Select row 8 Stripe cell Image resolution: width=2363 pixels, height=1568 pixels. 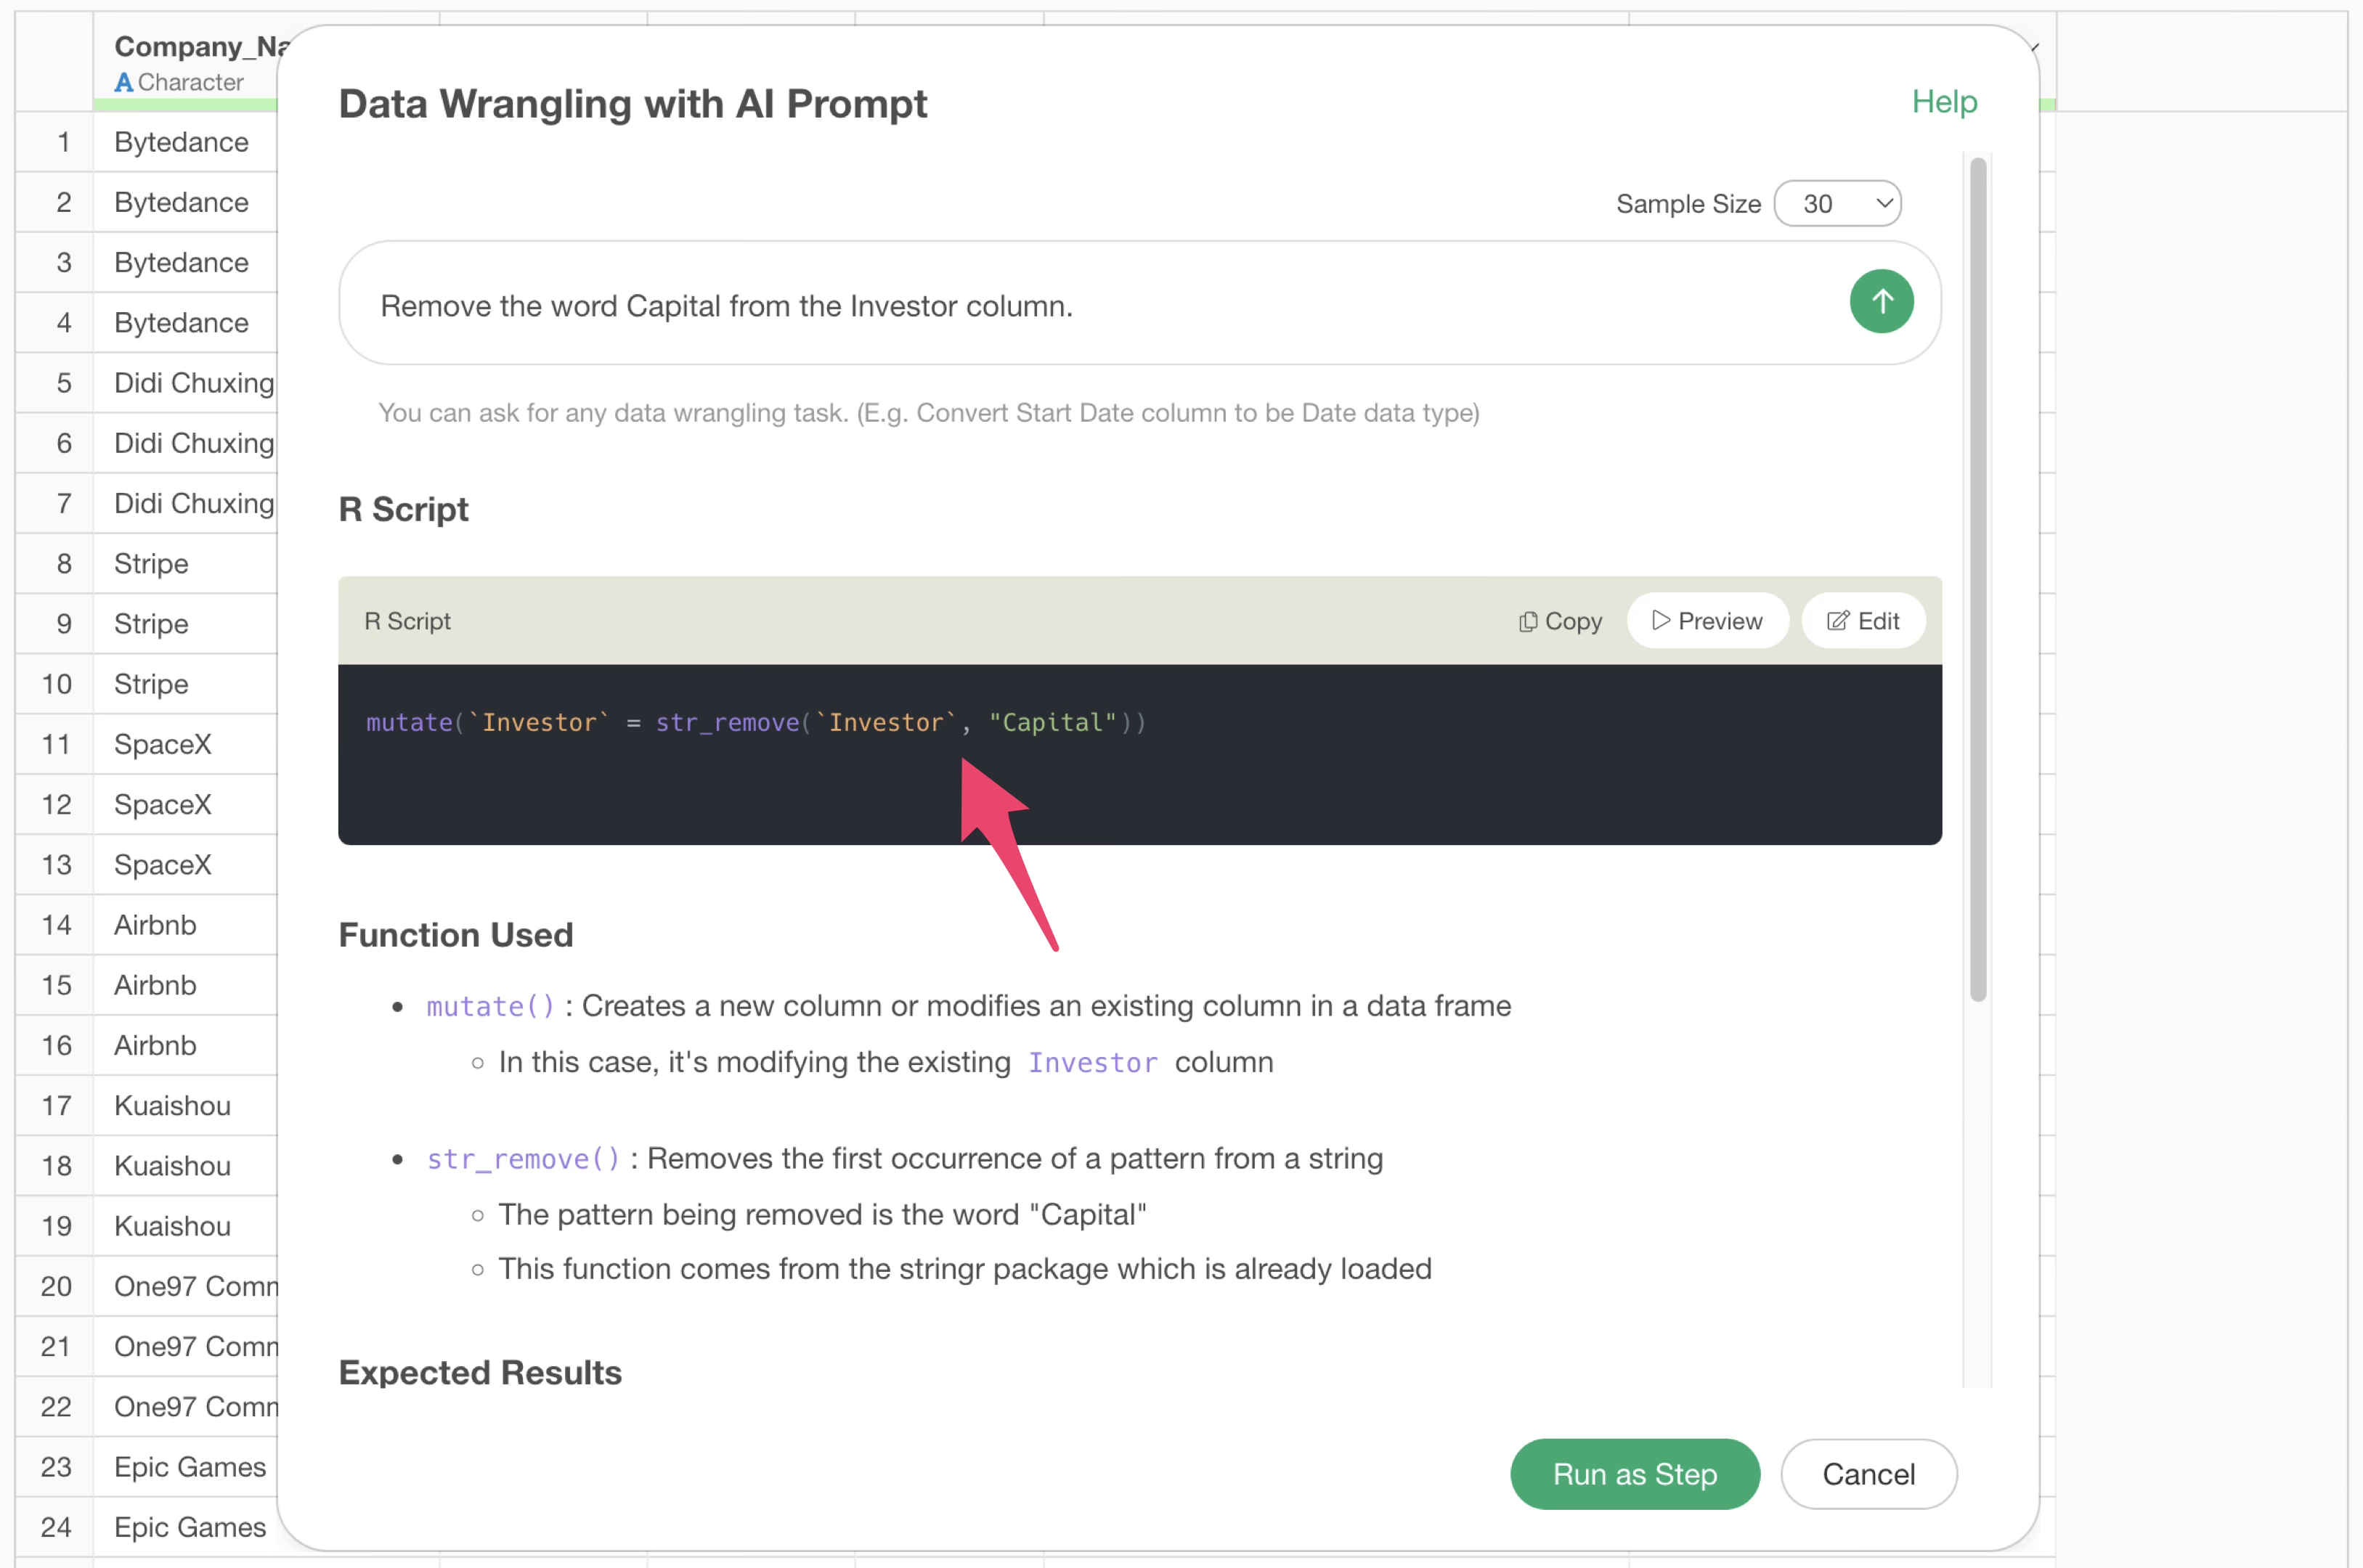(x=151, y=564)
